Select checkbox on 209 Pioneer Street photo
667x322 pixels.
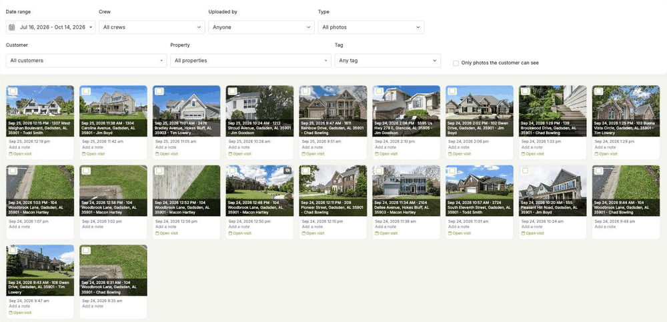(x=306, y=171)
